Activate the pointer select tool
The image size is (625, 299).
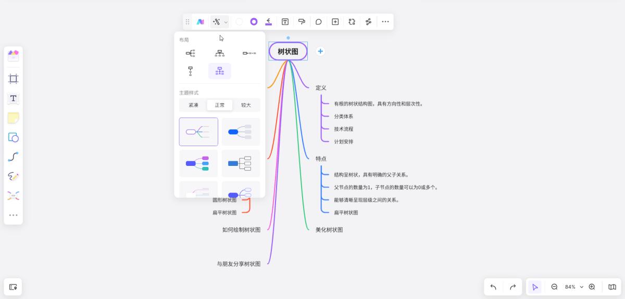pyautogui.click(x=535, y=287)
